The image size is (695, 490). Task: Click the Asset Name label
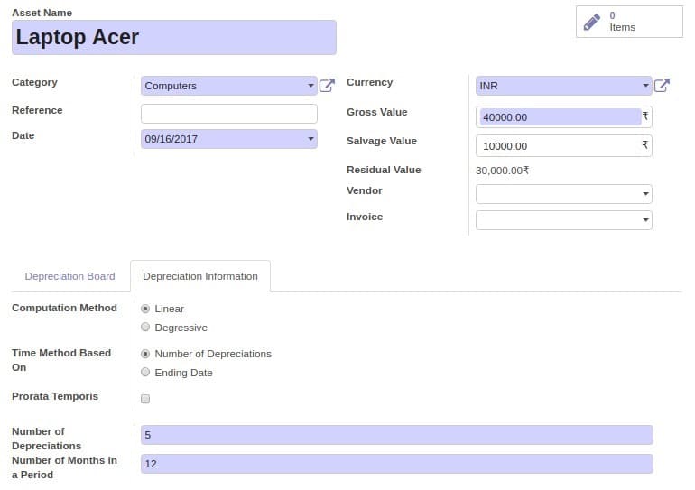(x=42, y=13)
